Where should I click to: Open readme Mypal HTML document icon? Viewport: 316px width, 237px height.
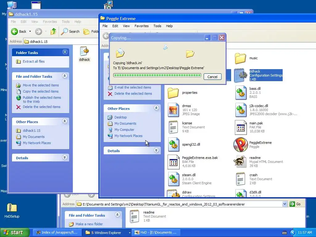[x=240, y=162]
